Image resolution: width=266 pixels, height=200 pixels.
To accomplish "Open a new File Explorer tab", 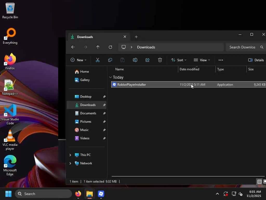I will coord(136,37).
